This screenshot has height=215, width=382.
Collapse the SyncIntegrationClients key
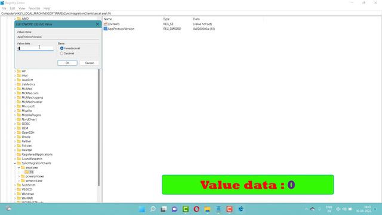[15, 163]
